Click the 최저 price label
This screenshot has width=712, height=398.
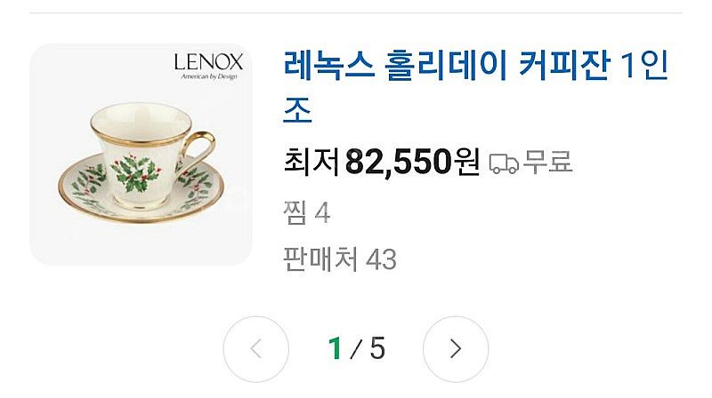tap(311, 162)
